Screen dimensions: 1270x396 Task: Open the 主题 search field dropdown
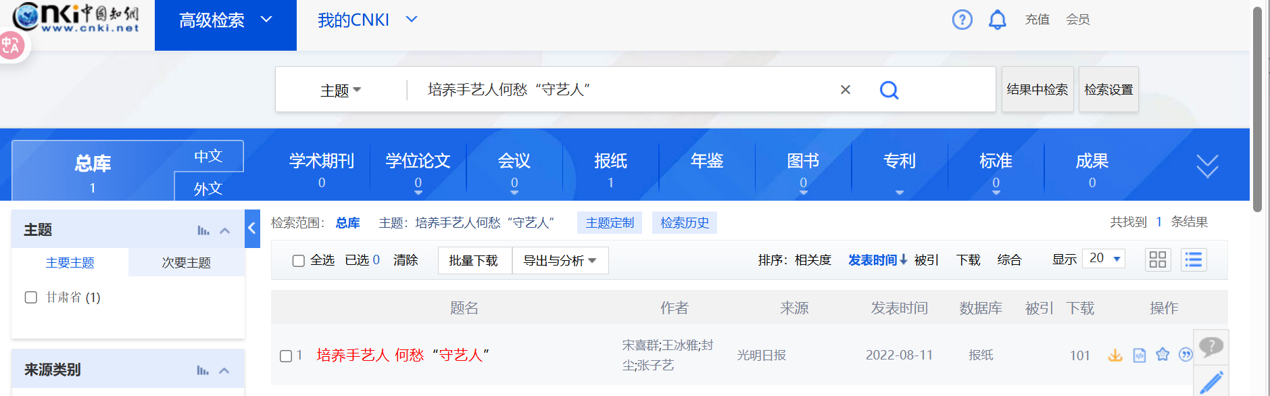[341, 90]
